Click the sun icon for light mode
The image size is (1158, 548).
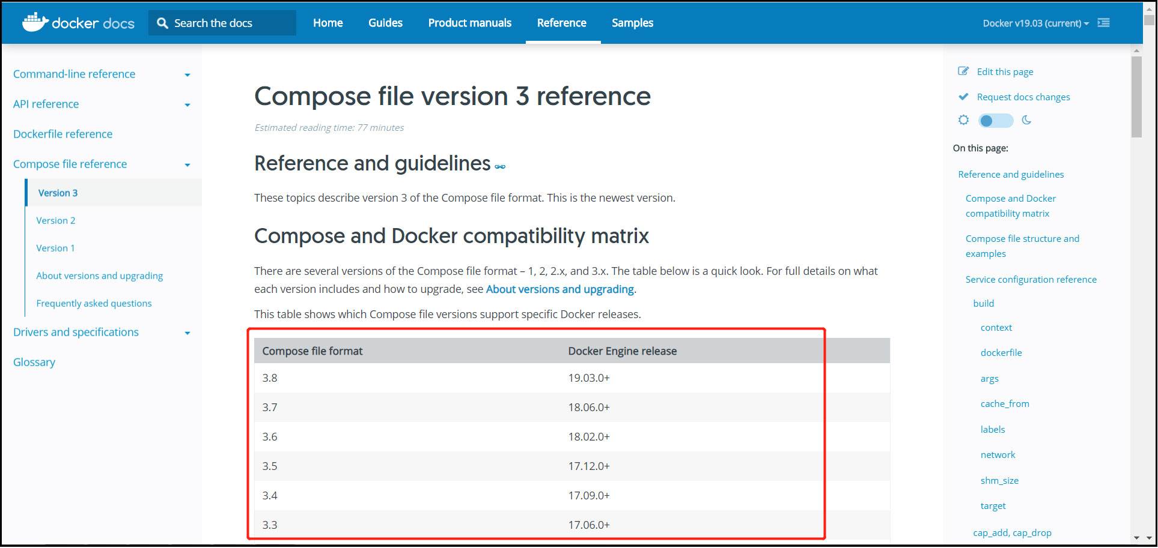pos(963,120)
